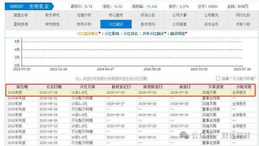259x146 pixels.
Task: Switch to 盈利预测 tab
Action: pyautogui.click(x=21, y=24)
